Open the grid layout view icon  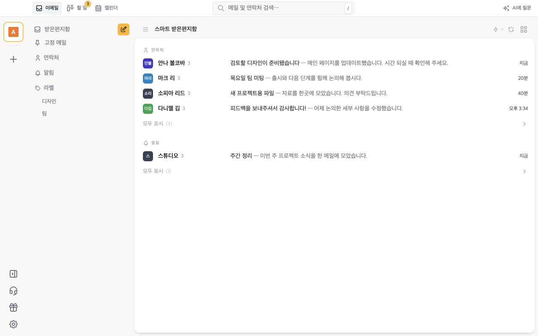click(524, 29)
